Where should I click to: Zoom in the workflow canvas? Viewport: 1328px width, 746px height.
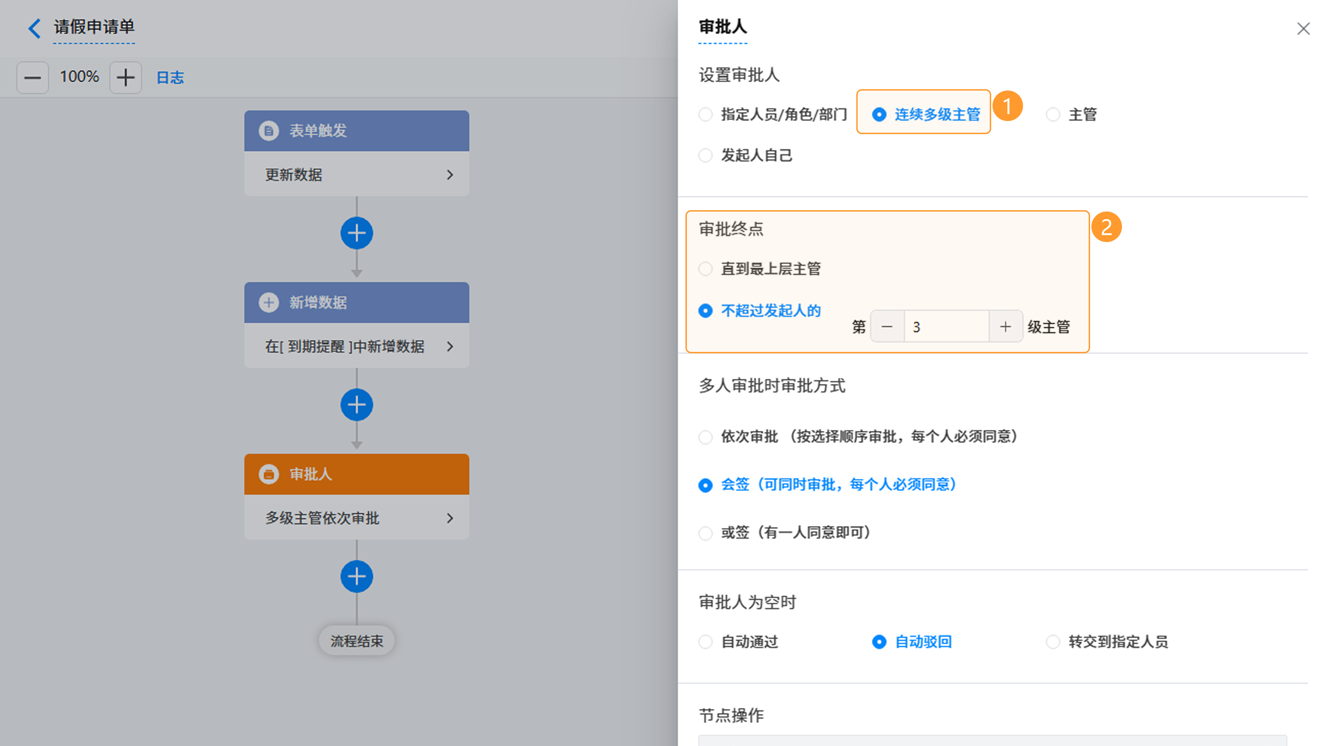coord(125,78)
